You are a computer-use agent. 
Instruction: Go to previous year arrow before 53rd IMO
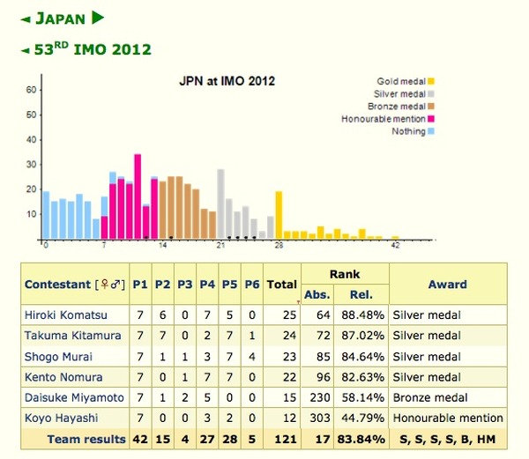pyautogui.click(x=26, y=50)
